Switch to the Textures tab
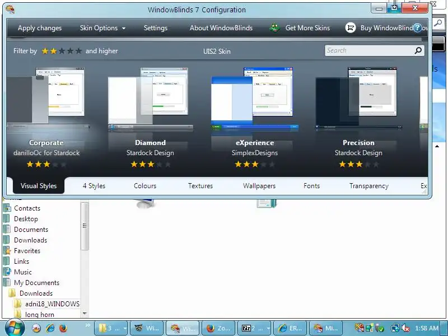 point(200,186)
